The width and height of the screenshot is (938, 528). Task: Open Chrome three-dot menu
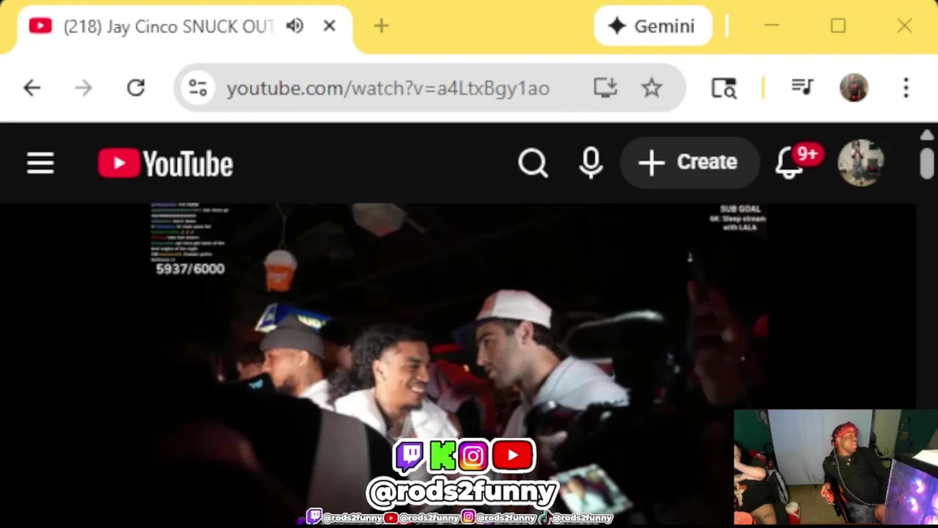906,88
